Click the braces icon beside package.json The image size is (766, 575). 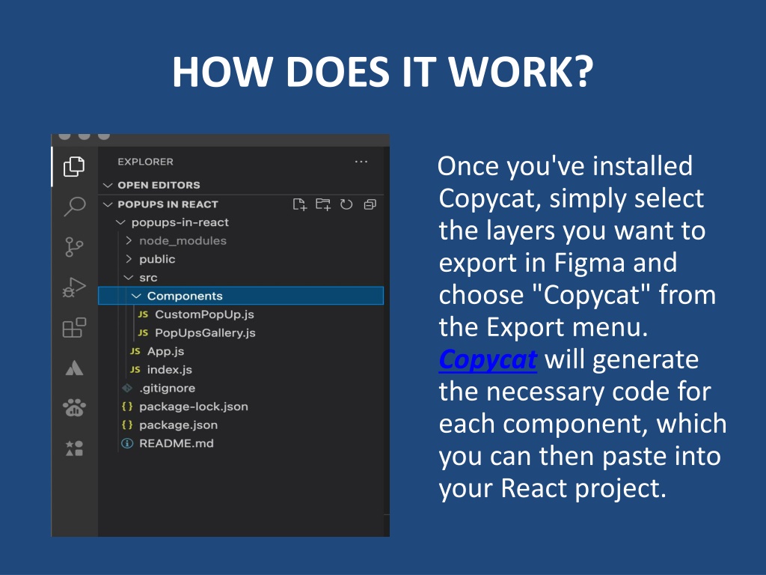127,425
